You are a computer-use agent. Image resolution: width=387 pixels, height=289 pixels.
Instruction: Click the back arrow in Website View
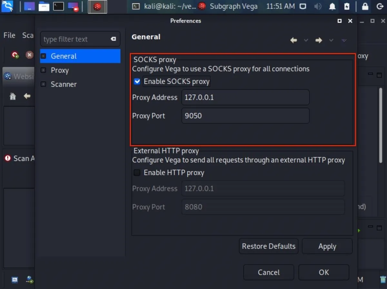[27, 96]
